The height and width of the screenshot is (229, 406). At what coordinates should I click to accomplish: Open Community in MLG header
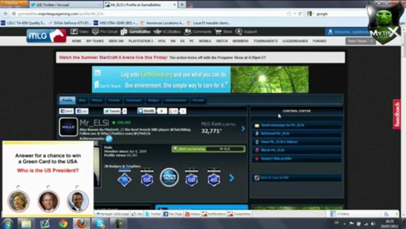(x=198, y=32)
